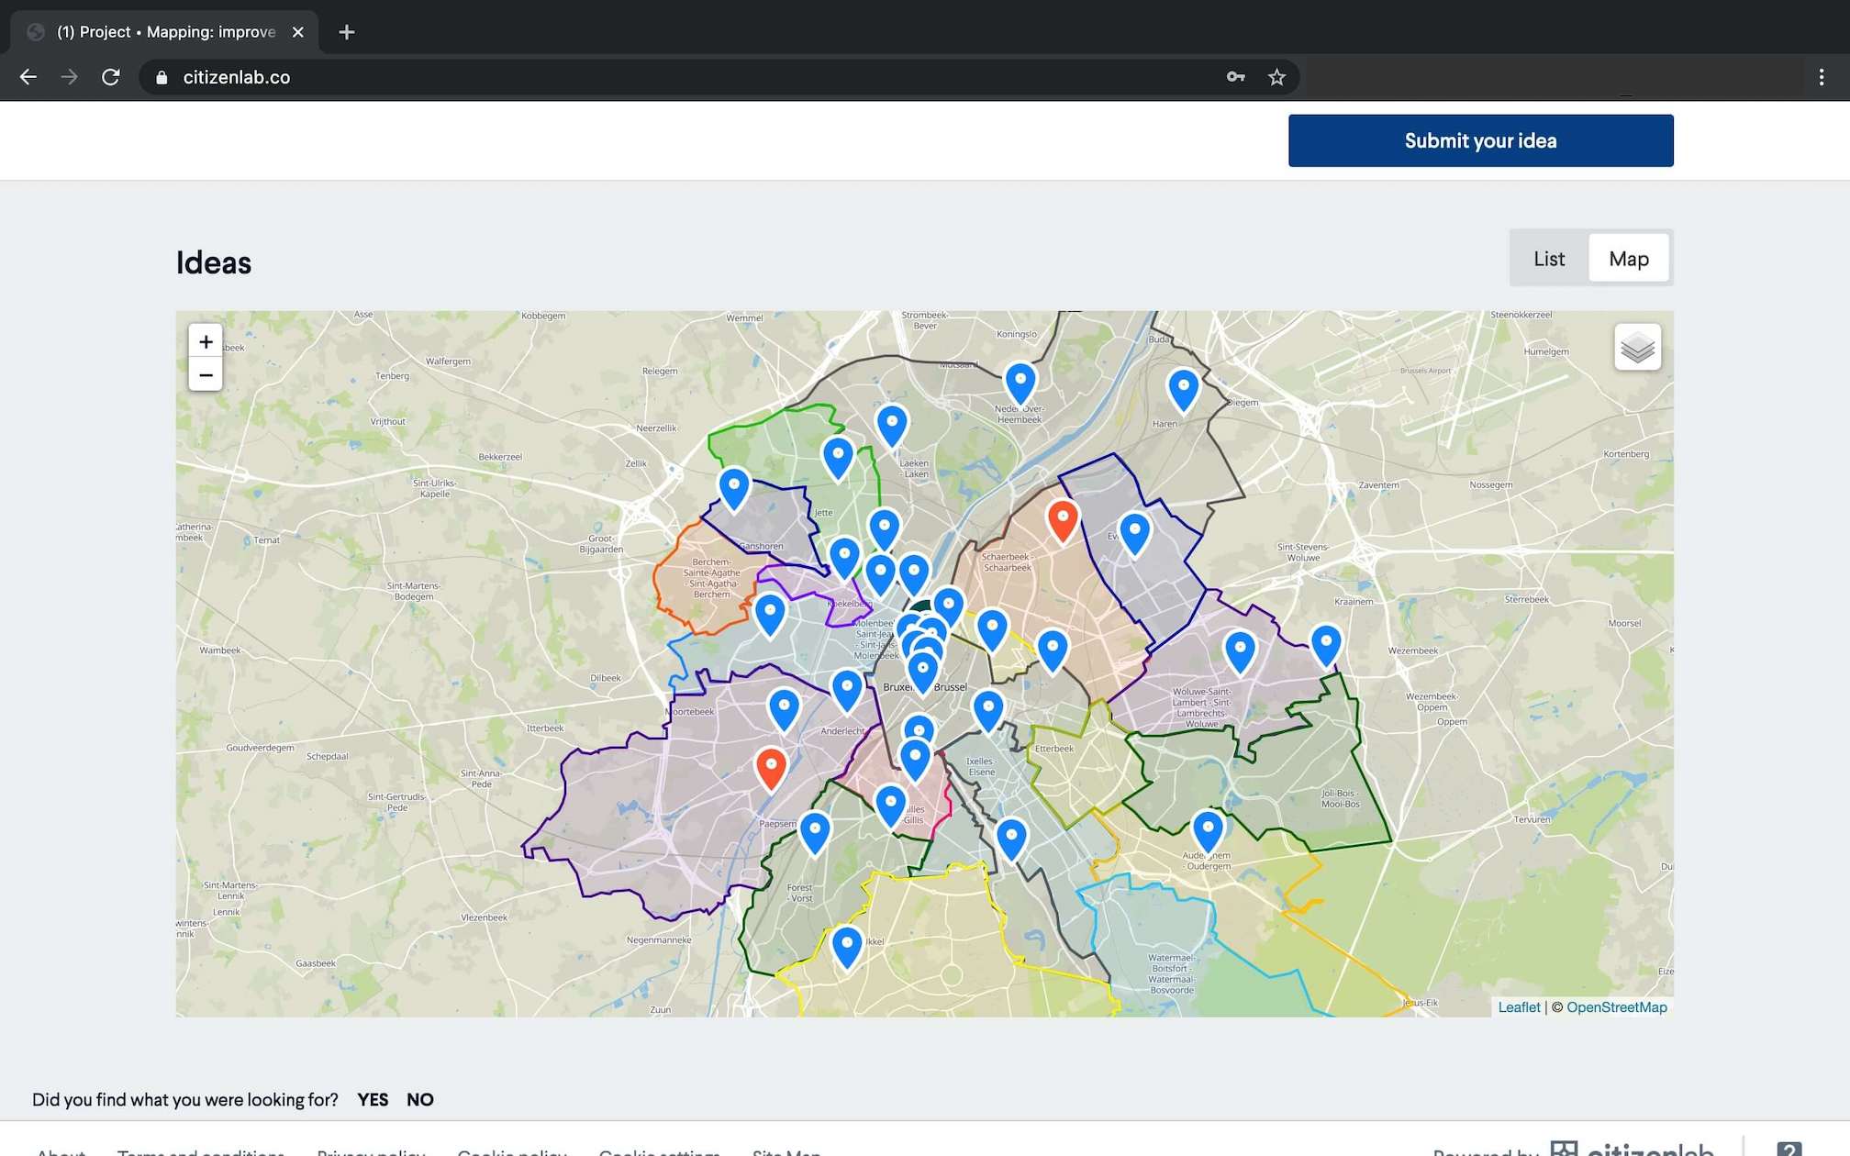The height and width of the screenshot is (1156, 1850).
Task: Open the Leaflet attribution link
Action: [x=1519, y=1006]
